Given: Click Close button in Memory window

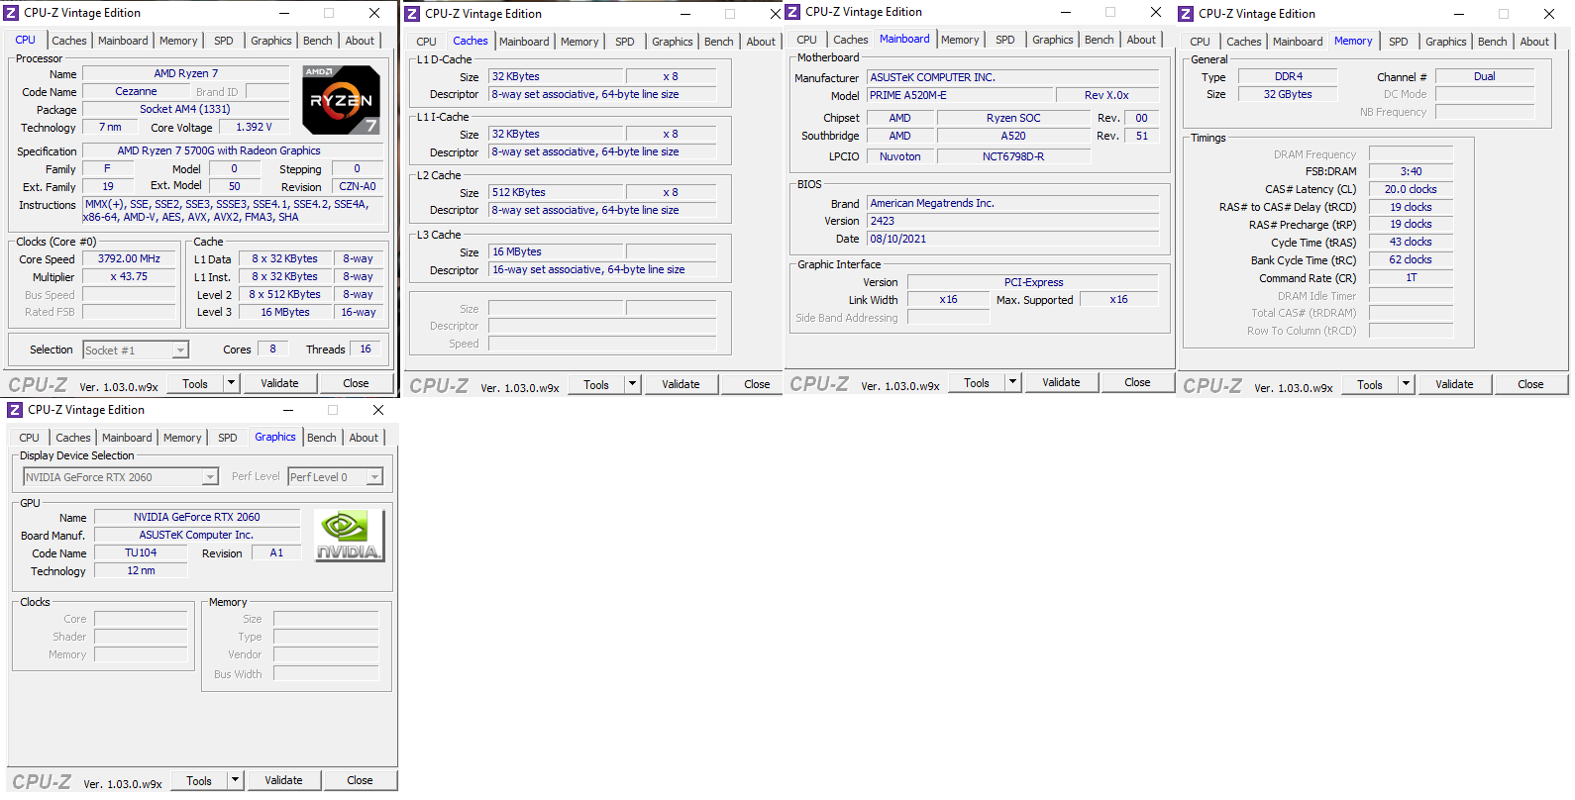Looking at the screenshot, I should click(x=1530, y=384).
